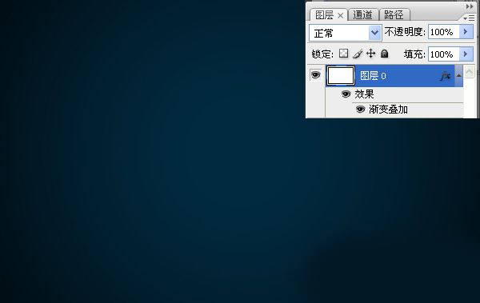This screenshot has height=303, width=480.
Task: Select the 图层 tab
Action: coord(325,15)
